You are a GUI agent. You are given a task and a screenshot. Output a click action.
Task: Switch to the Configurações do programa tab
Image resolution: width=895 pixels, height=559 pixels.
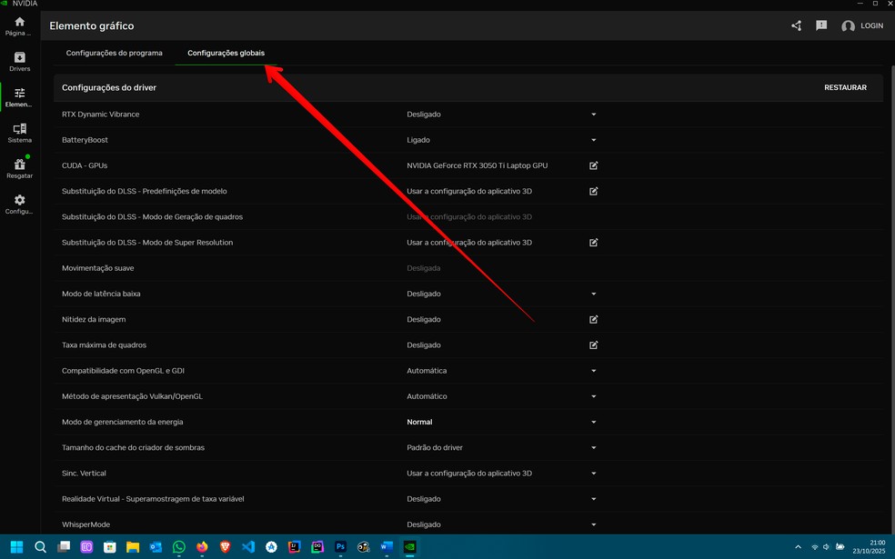click(114, 54)
